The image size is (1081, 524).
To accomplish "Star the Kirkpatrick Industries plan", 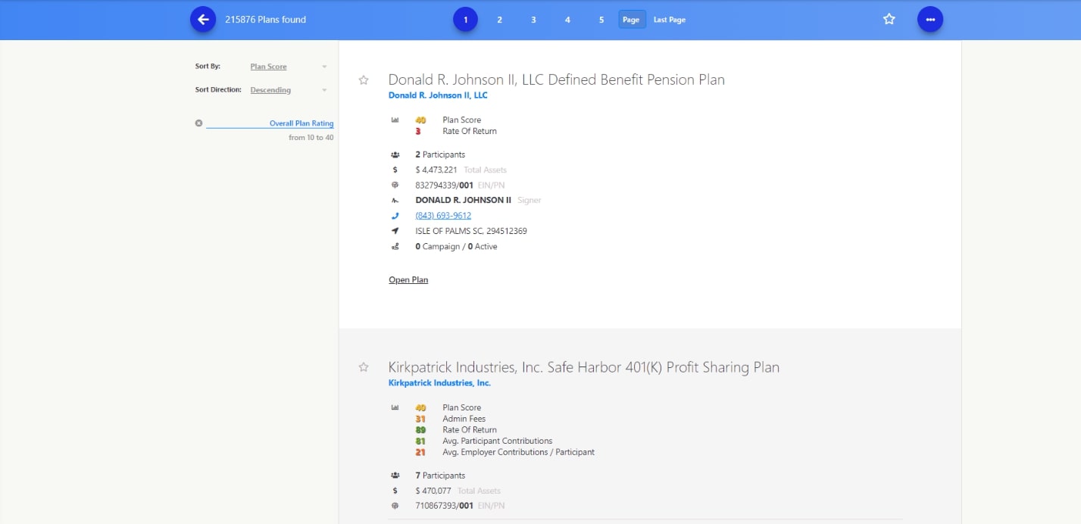I will 364,367.
